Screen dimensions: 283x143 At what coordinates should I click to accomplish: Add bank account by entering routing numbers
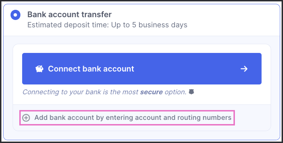click(127, 118)
